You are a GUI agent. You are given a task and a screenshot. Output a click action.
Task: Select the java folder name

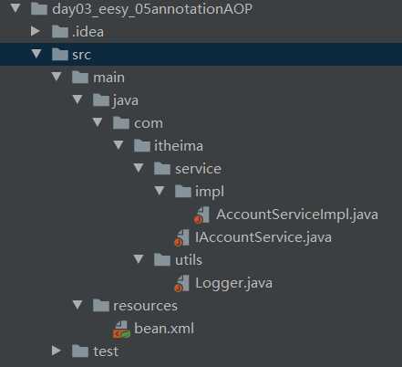point(126,100)
